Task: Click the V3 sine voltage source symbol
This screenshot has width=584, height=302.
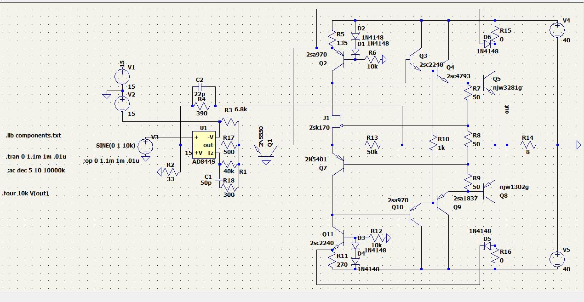Action: point(146,146)
